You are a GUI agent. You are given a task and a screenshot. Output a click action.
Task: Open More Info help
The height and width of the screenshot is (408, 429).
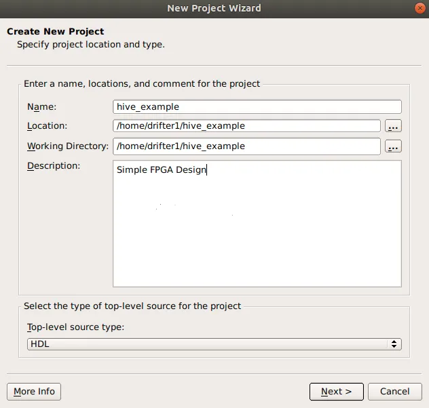[34, 391]
